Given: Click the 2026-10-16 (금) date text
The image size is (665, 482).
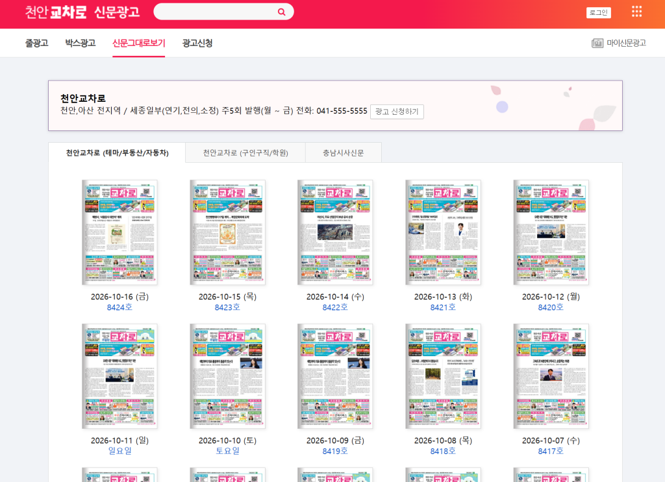Looking at the screenshot, I should pos(119,296).
